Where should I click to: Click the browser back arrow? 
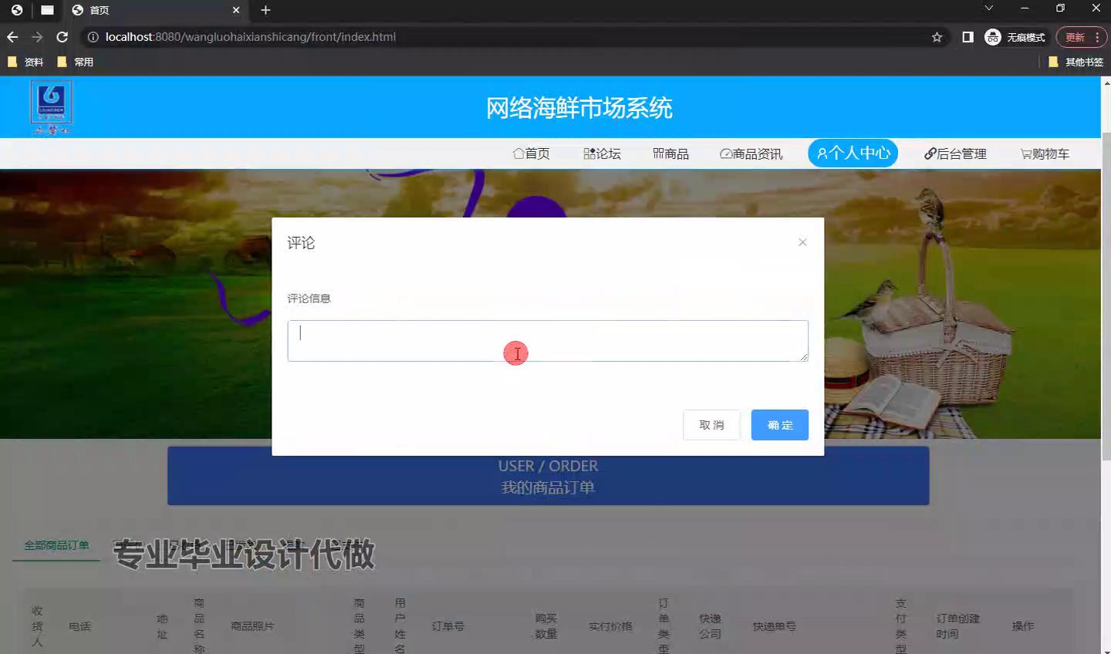tap(12, 37)
